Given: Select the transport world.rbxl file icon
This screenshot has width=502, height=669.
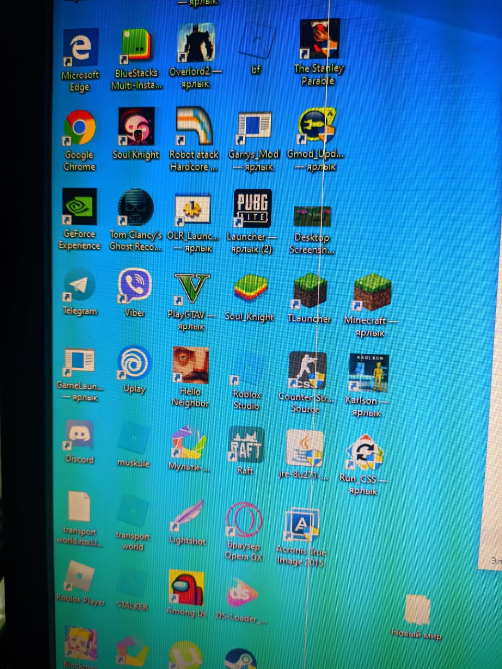Looking at the screenshot, I should (x=79, y=506).
